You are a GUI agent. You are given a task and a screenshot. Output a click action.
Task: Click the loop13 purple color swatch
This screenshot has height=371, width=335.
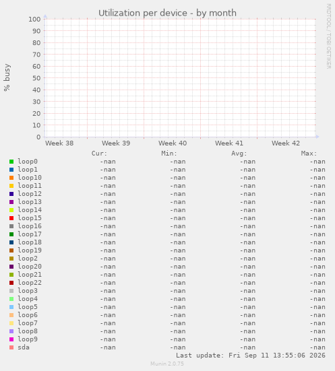point(11,202)
